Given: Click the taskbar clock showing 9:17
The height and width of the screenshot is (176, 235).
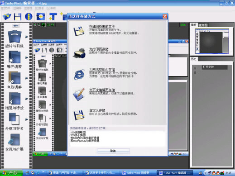Looking at the screenshot, I should coord(229,173).
